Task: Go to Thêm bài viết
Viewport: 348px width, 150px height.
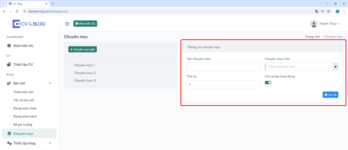Action: [23, 92]
